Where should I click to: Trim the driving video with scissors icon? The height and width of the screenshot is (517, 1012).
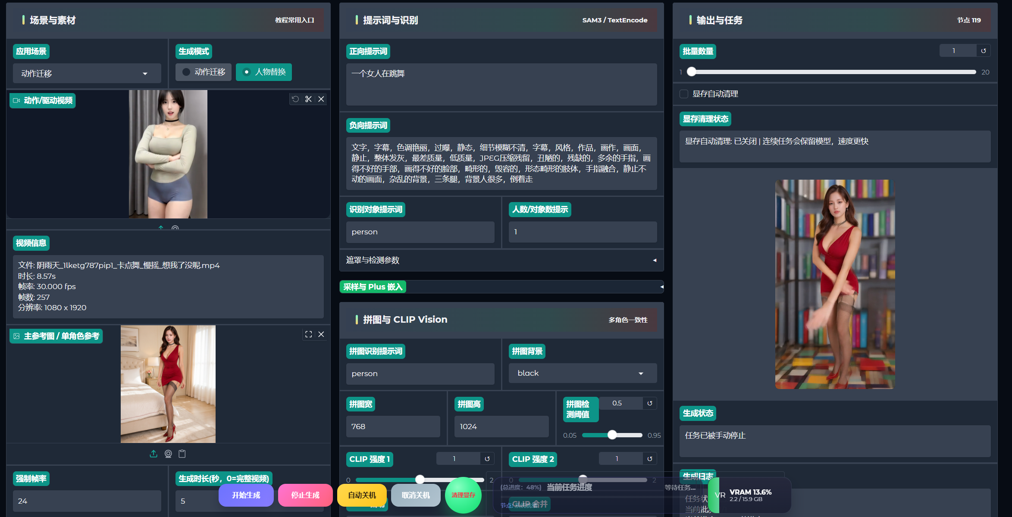tap(308, 99)
